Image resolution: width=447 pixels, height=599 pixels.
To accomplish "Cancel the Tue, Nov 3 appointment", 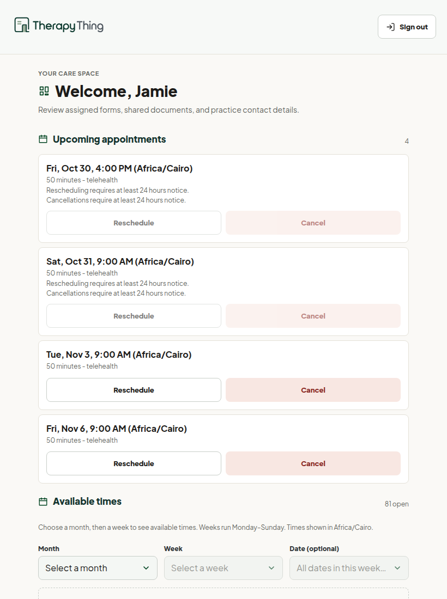I will 313,390.
